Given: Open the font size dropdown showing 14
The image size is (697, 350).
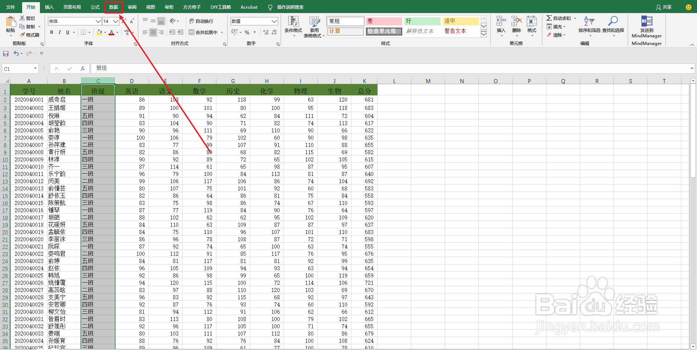Looking at the screenshot, I should tap(115, 21).
